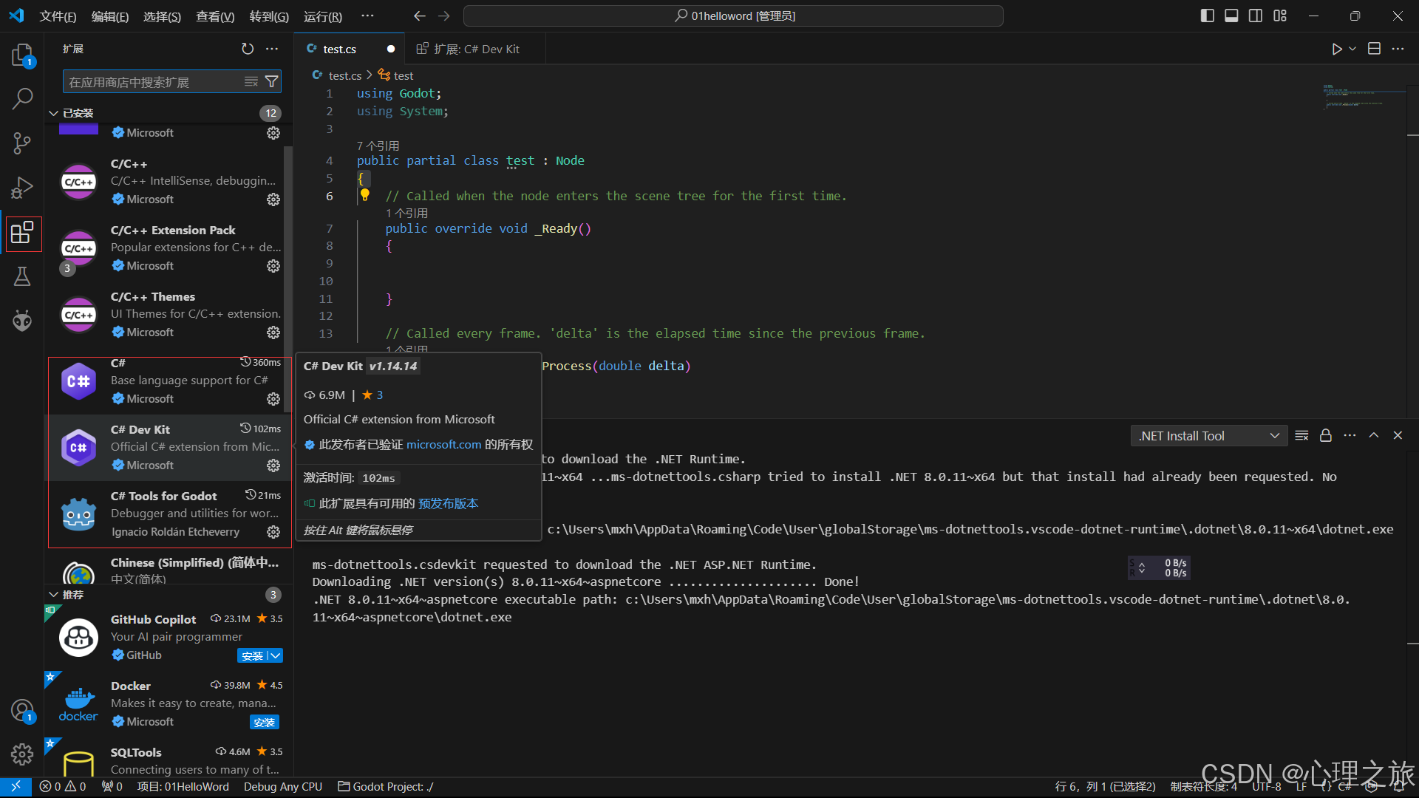Open the microsoft.com verified publisher link
This screenshot has height=798, width=1419.
(443, 444)
